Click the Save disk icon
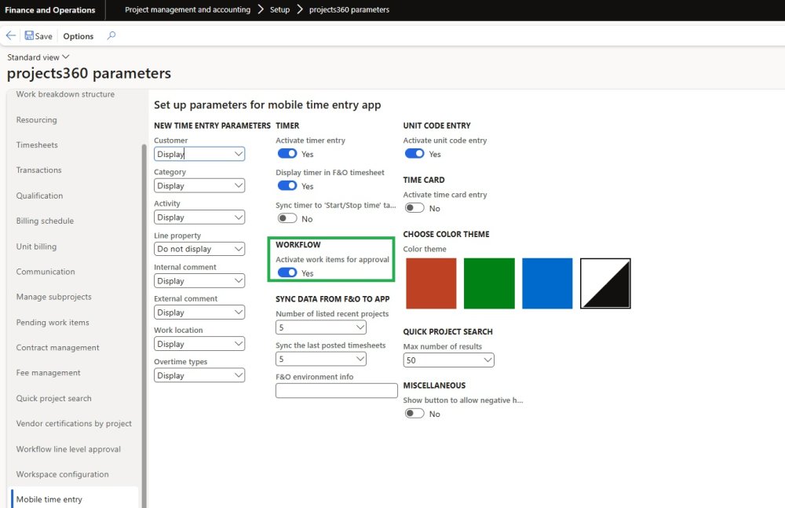 coord(29,35)
